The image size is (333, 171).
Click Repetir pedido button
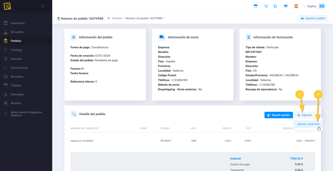pos(278,115)
